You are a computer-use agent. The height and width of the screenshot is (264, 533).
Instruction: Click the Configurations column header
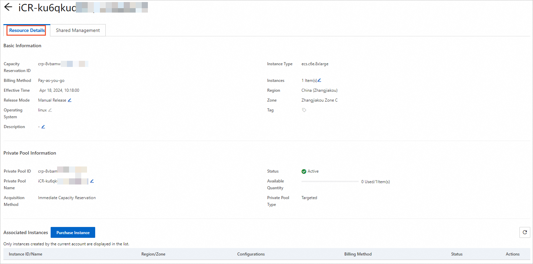[x=251, y=254]
